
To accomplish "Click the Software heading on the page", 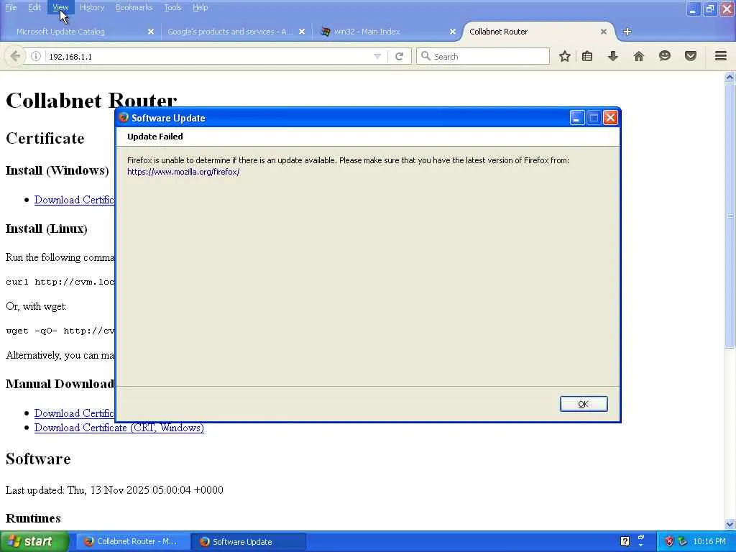I will click(x=38, y=459).
